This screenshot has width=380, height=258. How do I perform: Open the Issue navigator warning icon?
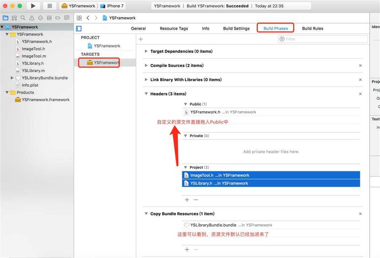pos(32,18)
